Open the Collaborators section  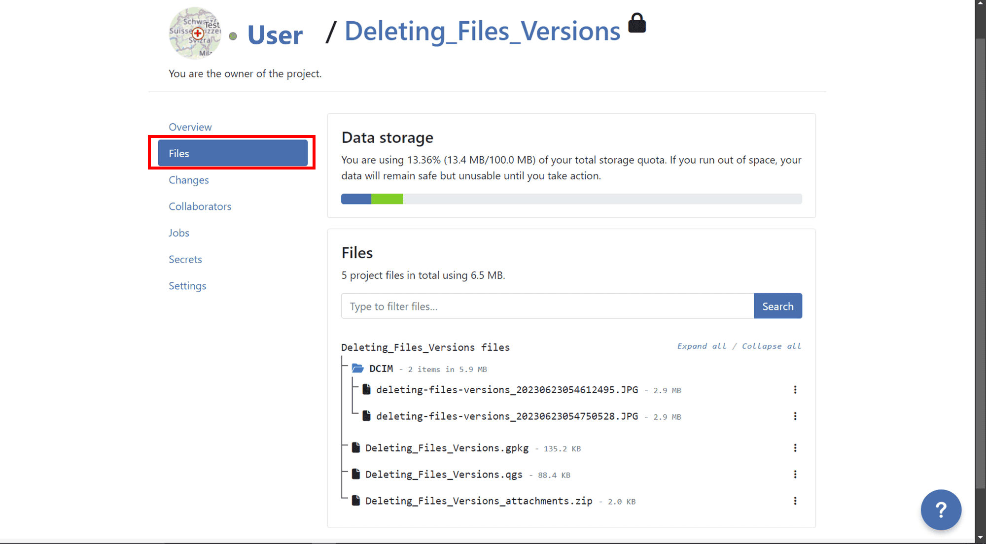point(200,206)
